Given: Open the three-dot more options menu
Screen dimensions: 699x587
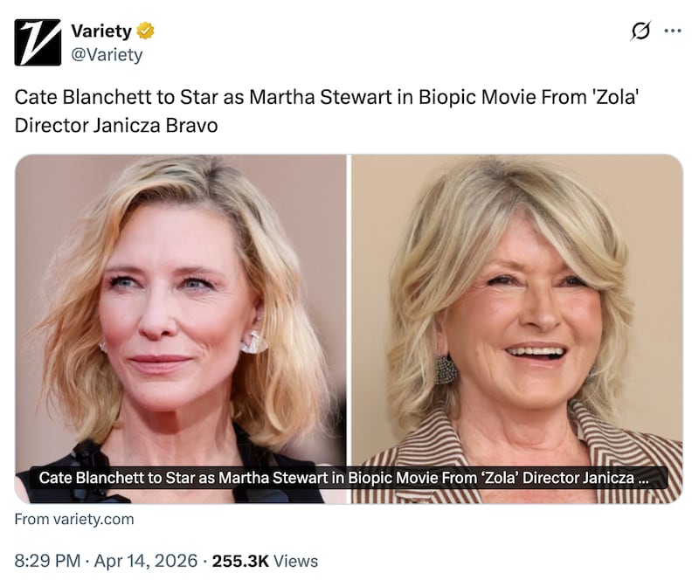Looking at the screenshot, I should click(x=672, y=31).
